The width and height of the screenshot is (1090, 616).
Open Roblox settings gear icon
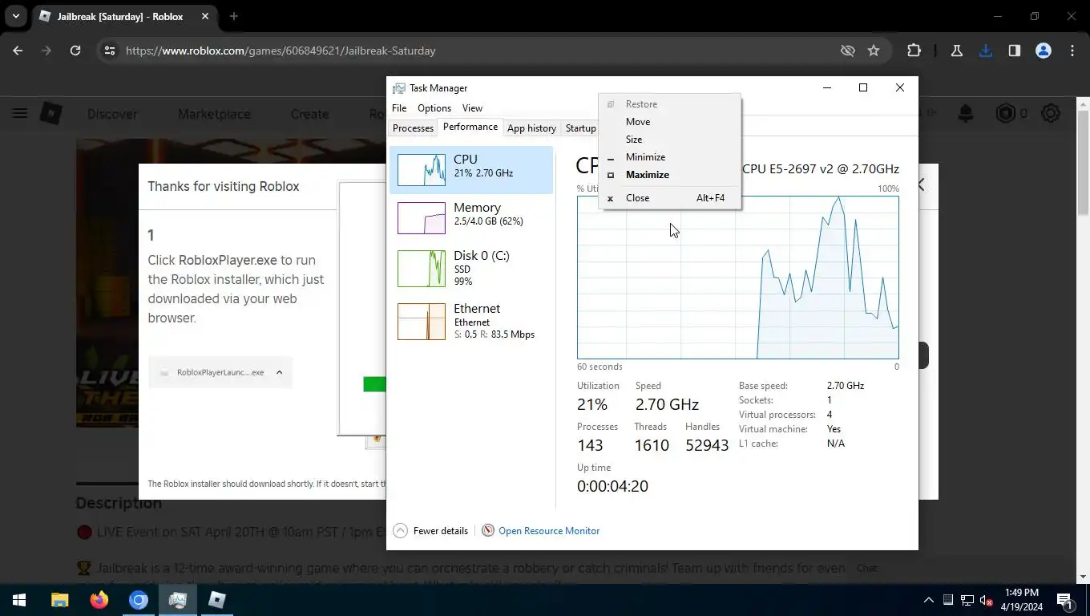tap(1051, 114)
